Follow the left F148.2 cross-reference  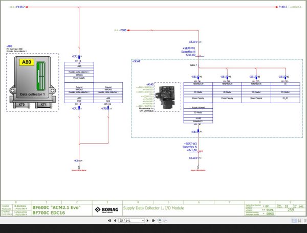pos(20,7)
